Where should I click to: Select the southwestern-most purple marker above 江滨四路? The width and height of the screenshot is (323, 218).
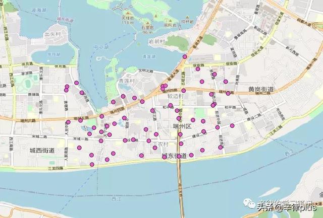tap(92, 164)
